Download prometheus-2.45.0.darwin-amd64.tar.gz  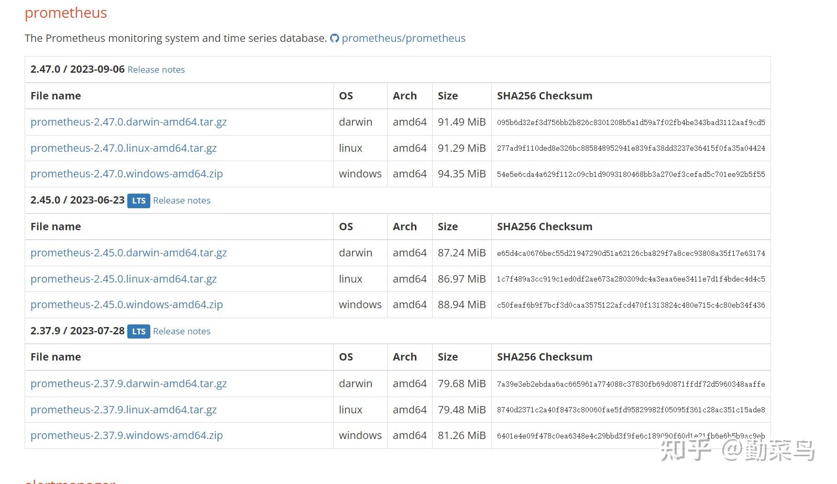click(x=128, y=253)
